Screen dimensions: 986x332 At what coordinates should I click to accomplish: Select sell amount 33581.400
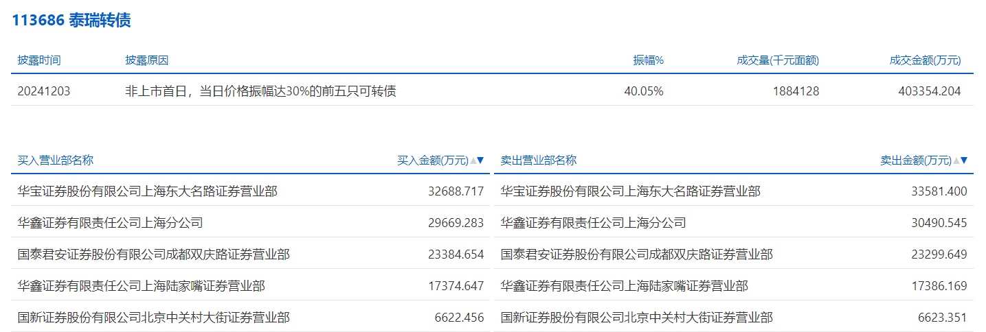click(x=939, y=191)
